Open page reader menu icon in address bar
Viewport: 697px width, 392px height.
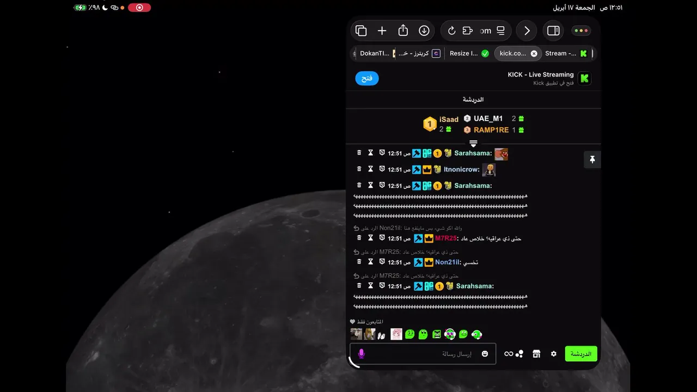pyautogui.click(x=501, y=31)
